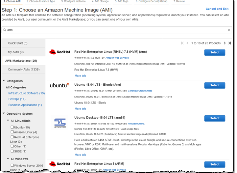Click Cancel and Exit link

coord(217,9)
